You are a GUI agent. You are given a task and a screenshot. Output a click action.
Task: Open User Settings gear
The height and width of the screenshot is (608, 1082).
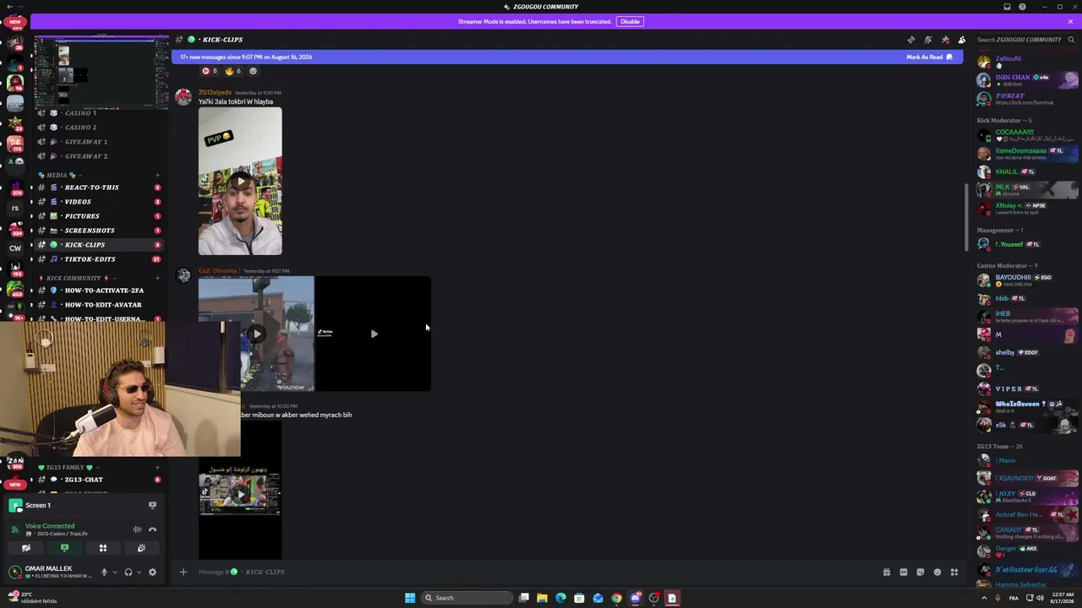[152, 573]
